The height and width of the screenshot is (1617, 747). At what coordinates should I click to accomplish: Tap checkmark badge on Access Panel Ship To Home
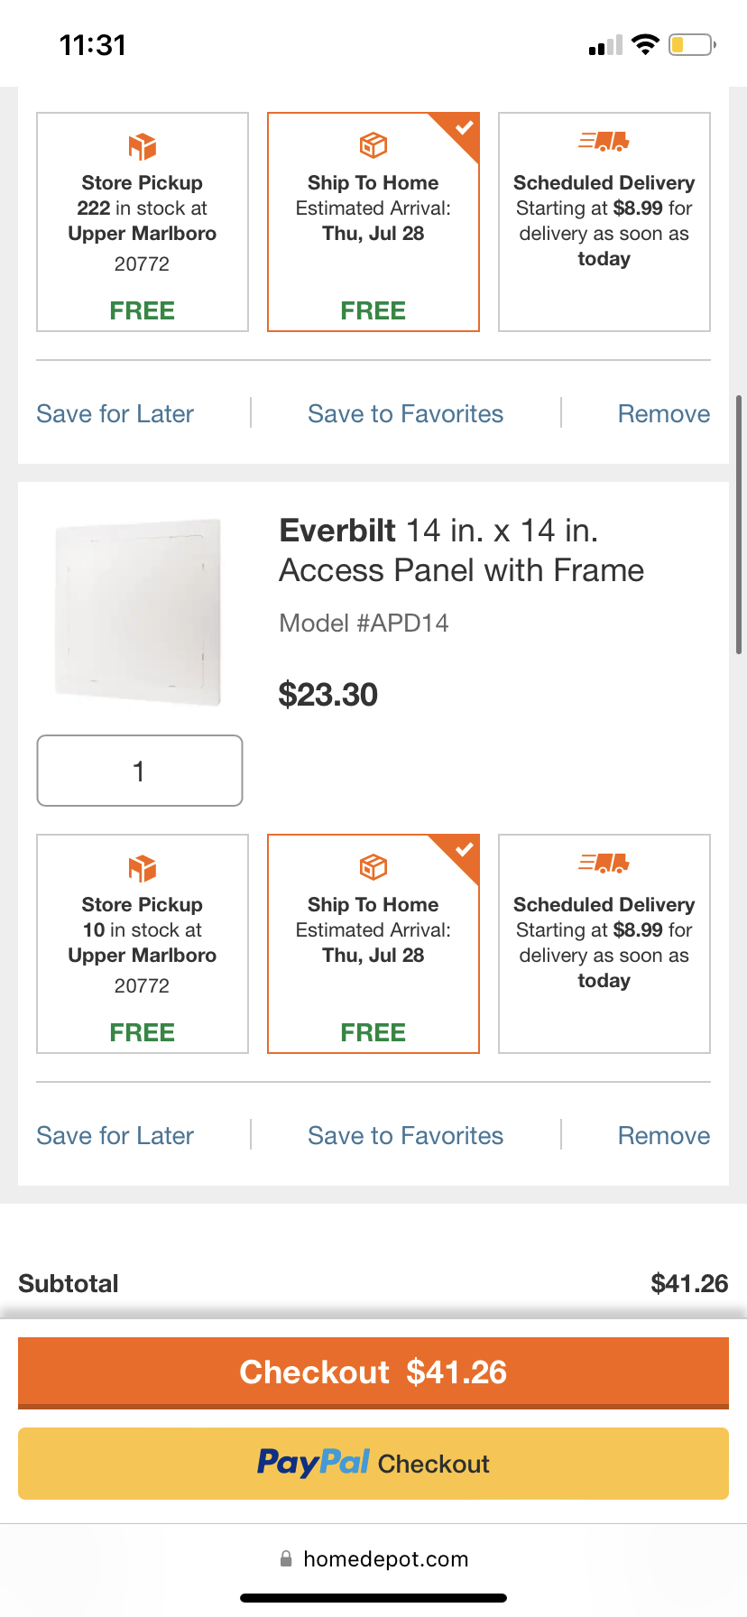pos(464,850)
